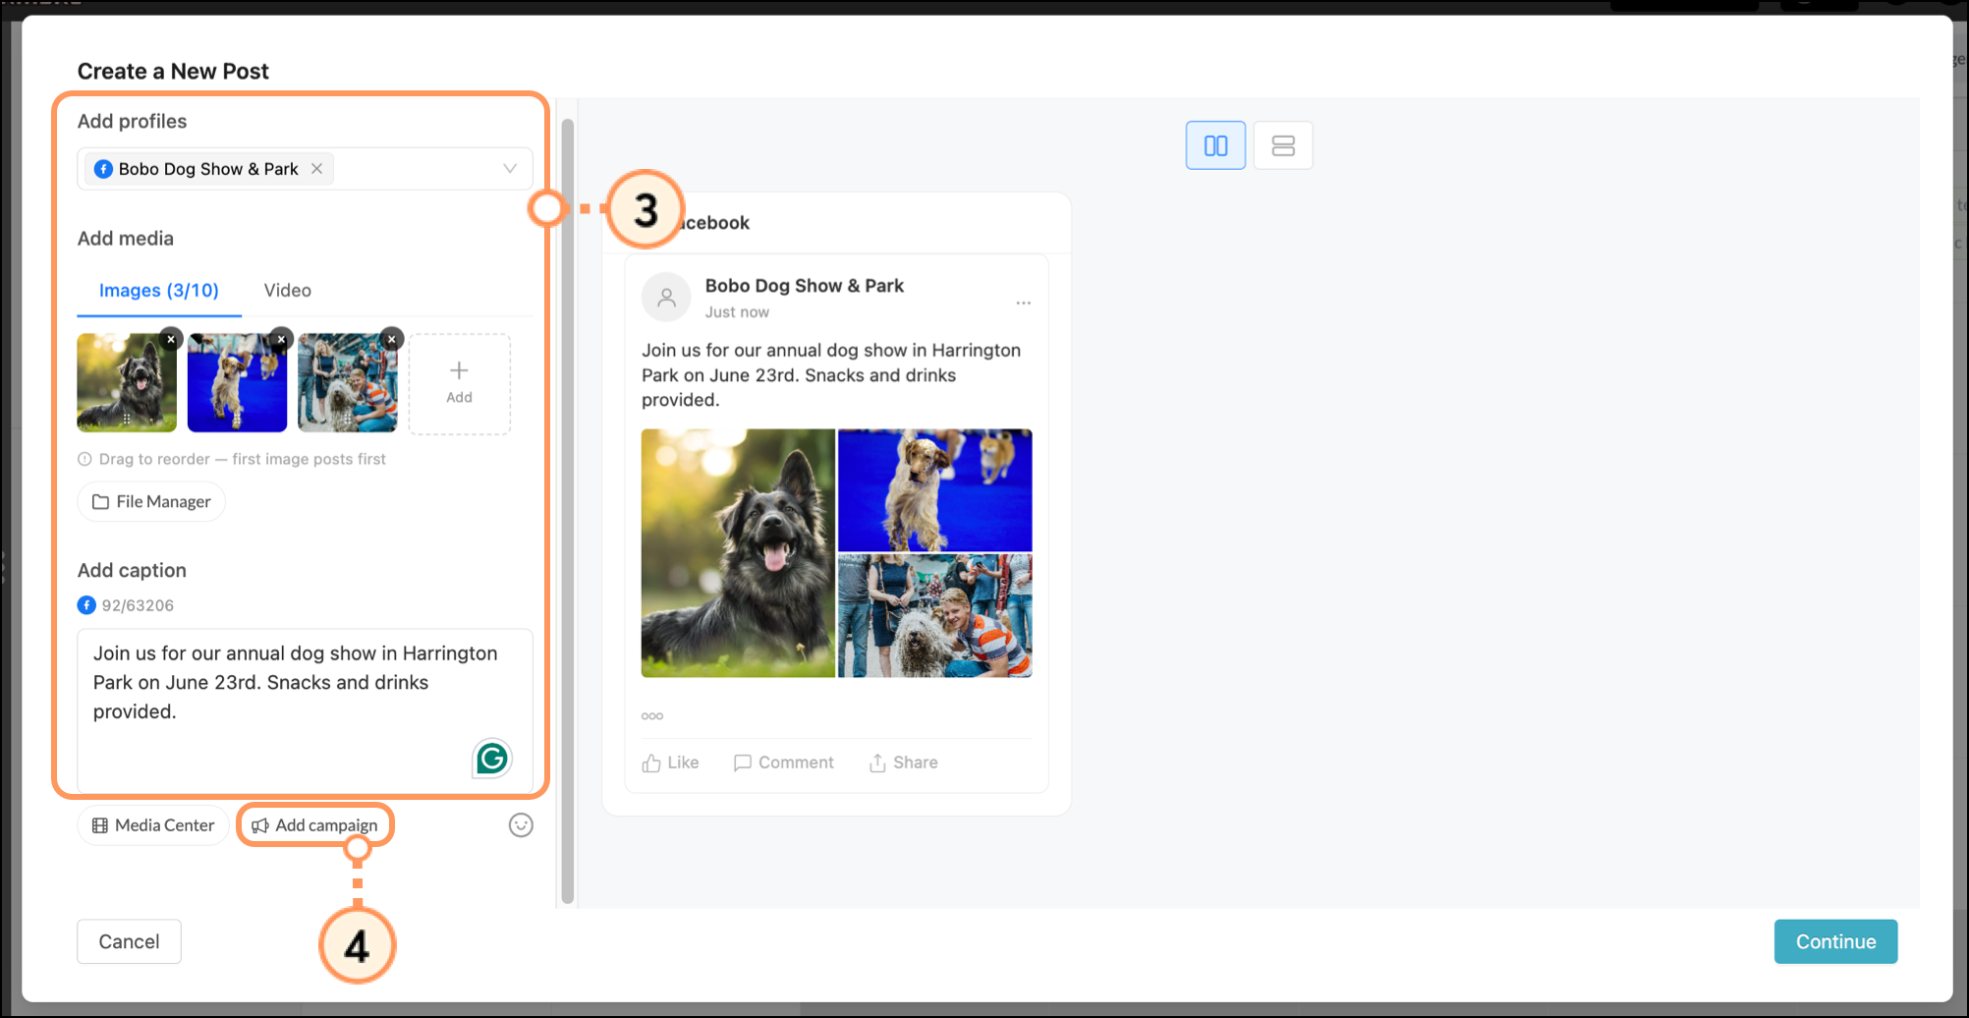This screenshot has width=1969, height=1018.
Task: Open the emoji picker smiley icon
Action: click(521, 825)
